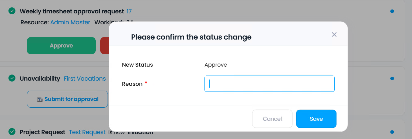The image size is (412, 139).
Task: Click the Weekly timesheet approval request title
Action: coord(72,12)
